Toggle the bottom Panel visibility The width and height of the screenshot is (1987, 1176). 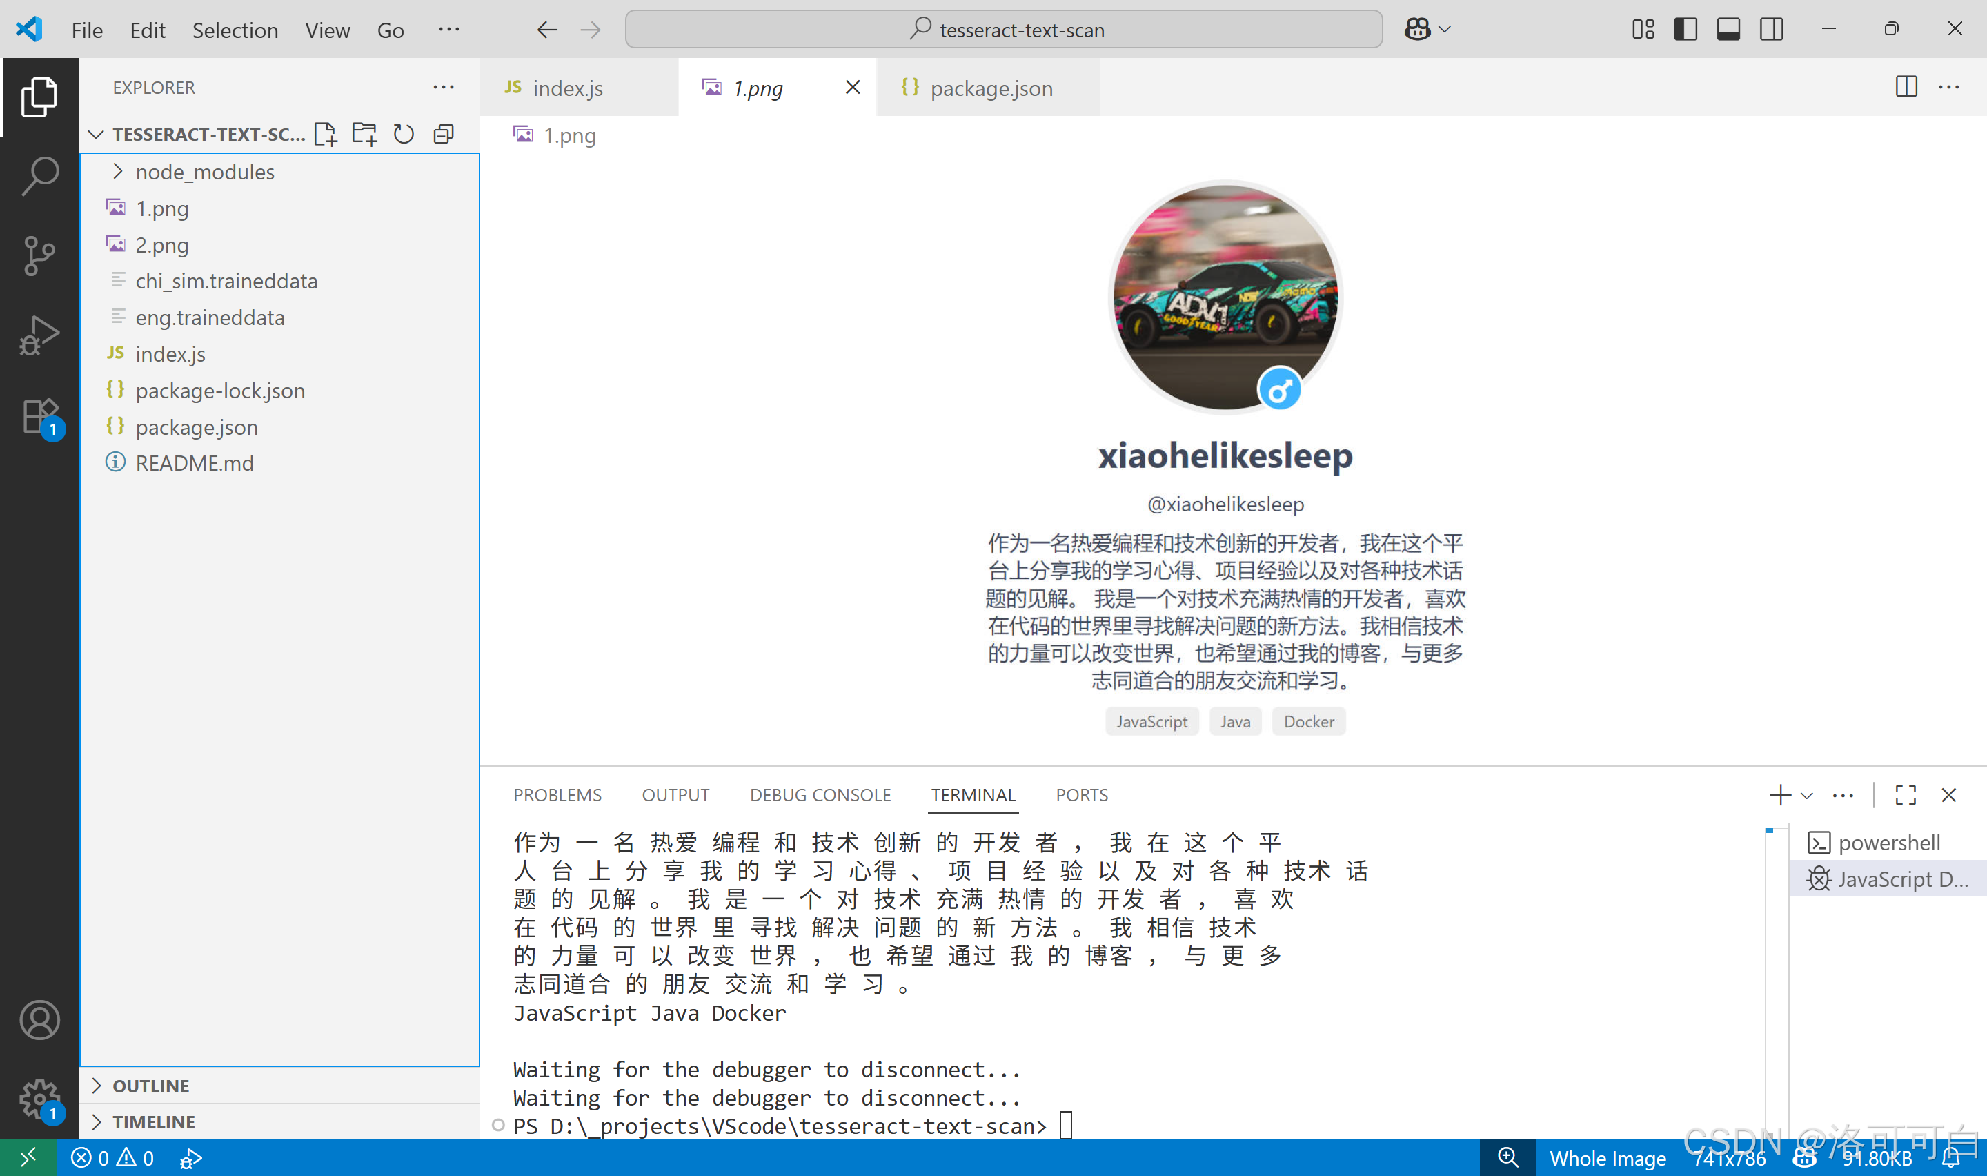(x=1728, y=28)
